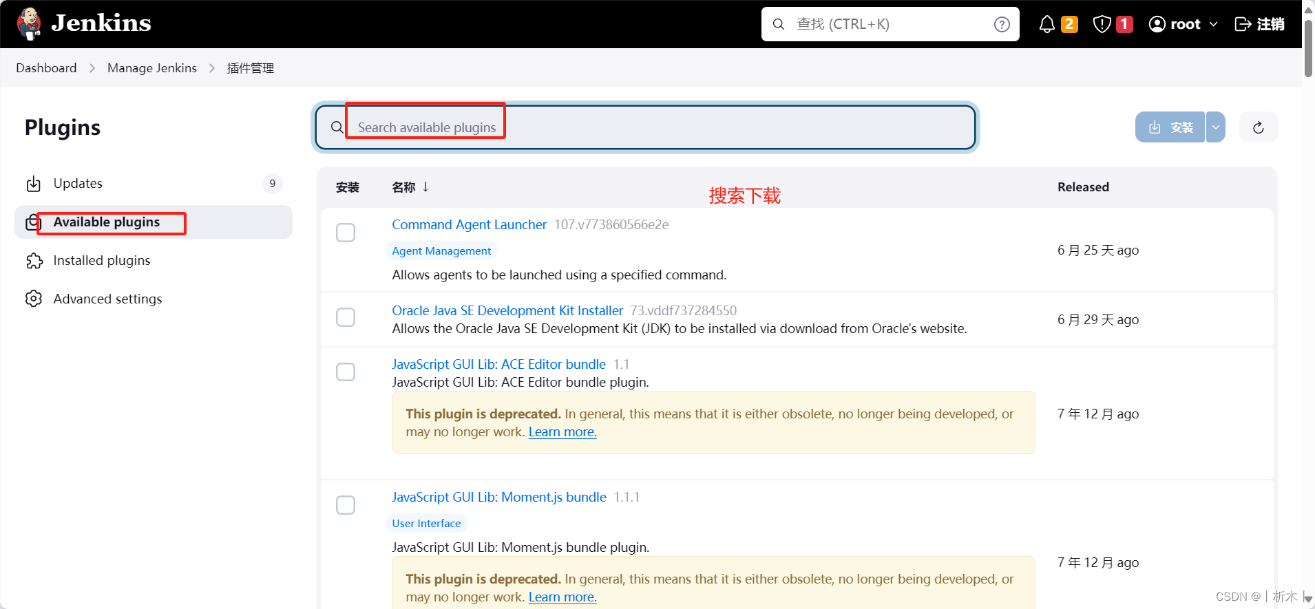Click the User Interface category tag
The image size is (1315, 609).
tap(426, 524)
